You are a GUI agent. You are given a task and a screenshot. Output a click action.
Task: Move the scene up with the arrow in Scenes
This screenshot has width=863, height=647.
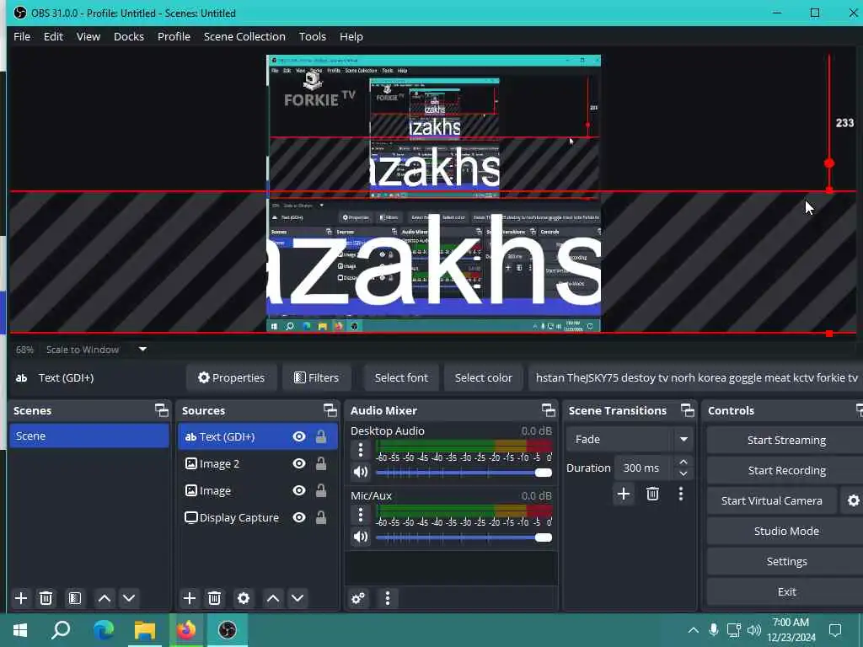pos(104,598)
